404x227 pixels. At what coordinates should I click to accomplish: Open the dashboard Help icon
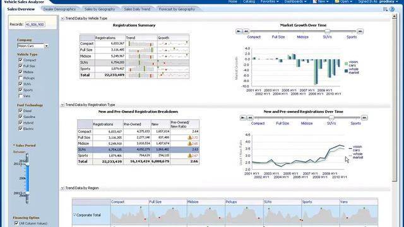coord(392,9)
